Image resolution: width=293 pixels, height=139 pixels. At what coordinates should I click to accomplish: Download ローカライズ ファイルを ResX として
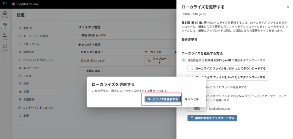tap(228, 77)
